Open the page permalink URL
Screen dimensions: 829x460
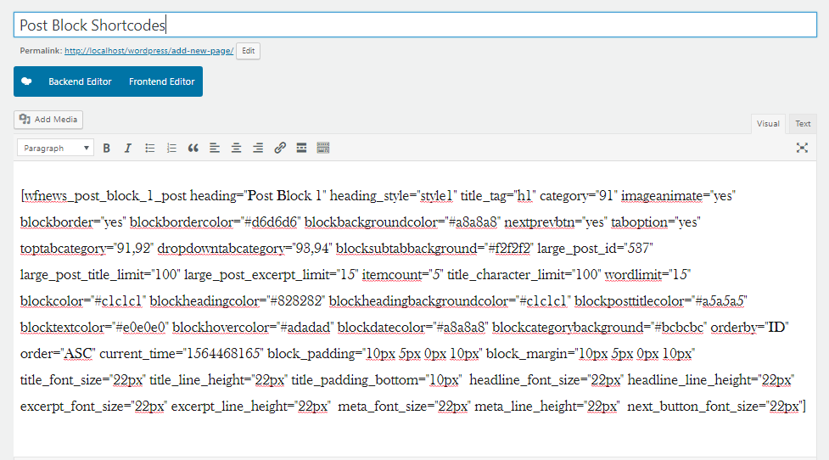point(148,51)
